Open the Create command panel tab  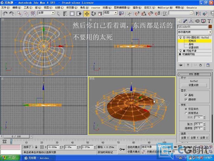(x=179, y=21)
